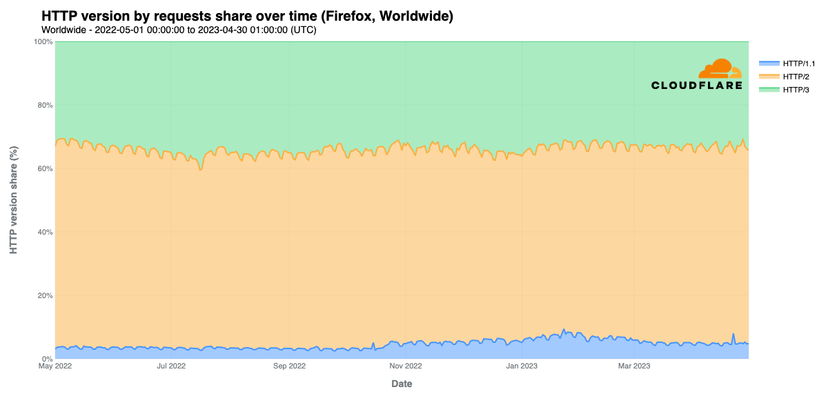Click the 100% y-axis tick label

[43, 42]
